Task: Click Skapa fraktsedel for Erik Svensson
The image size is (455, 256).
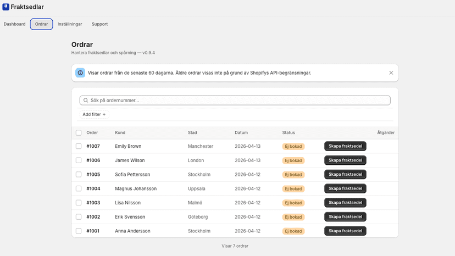Action: coord(345,217)
